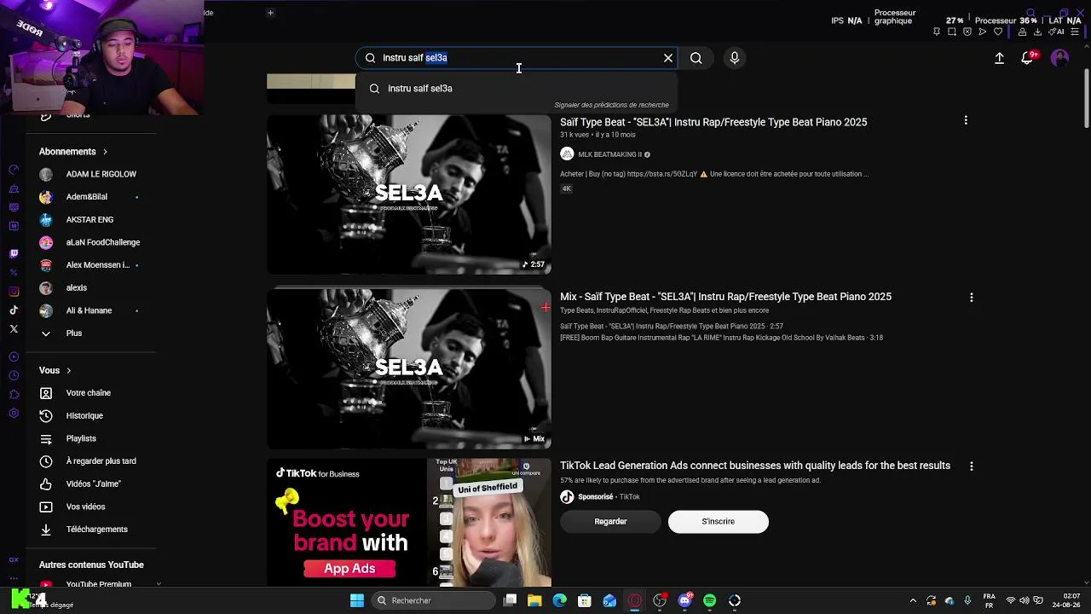1091x614 pixels.
Task: Open Vos vidéos in the sidebar
Action: [x=92, y=507]
